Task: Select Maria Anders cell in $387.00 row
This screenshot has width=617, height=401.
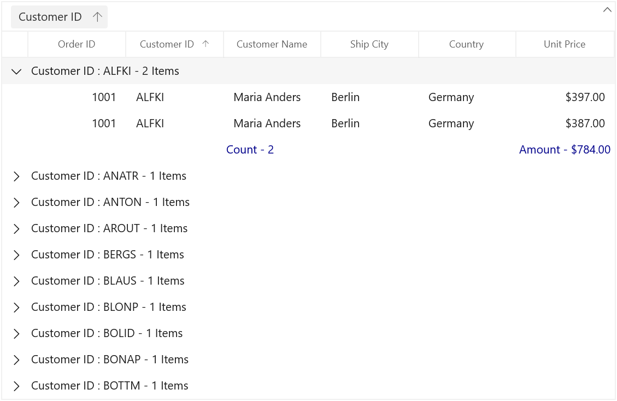Action: (x=272, y=123)
